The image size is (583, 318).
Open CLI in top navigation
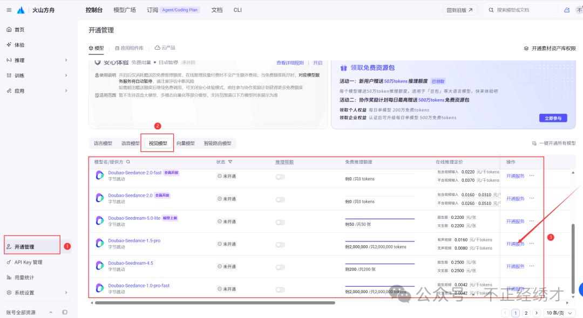238,10
